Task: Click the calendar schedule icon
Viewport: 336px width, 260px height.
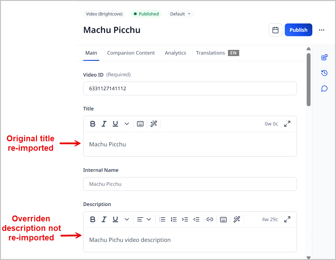Action: 275,30
